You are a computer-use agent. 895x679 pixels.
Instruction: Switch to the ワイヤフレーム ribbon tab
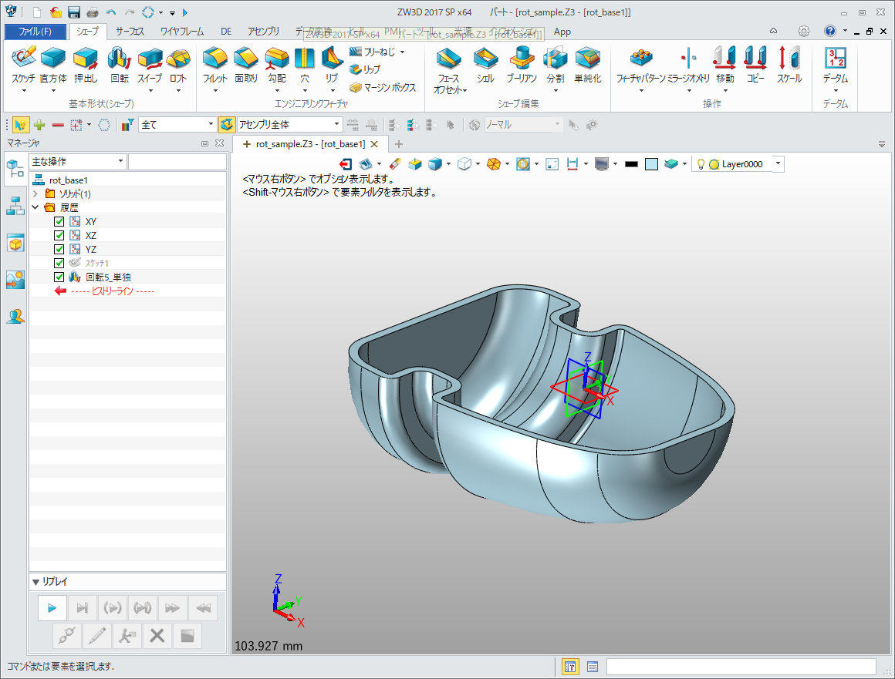182,32
